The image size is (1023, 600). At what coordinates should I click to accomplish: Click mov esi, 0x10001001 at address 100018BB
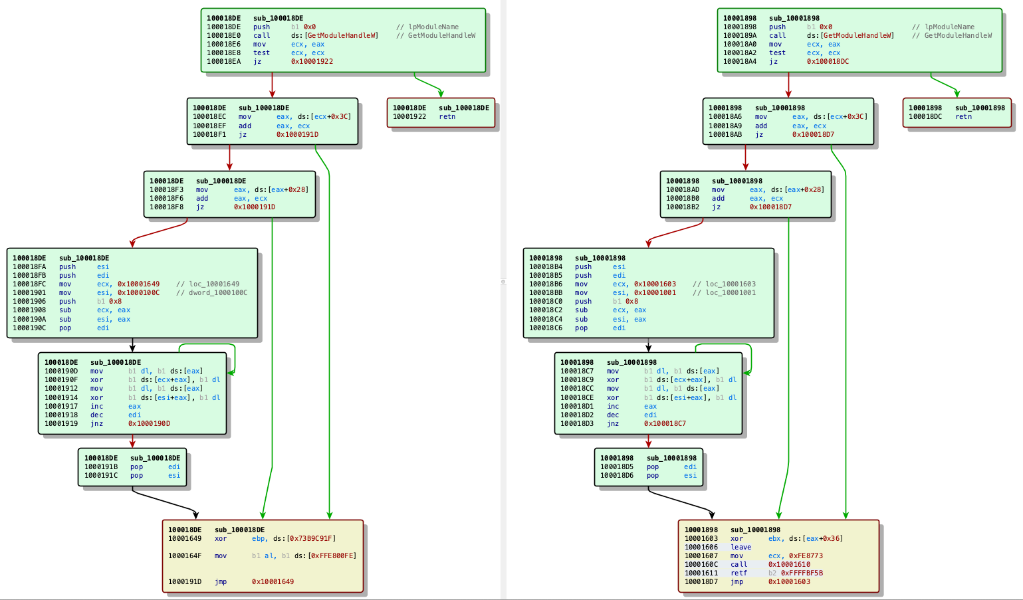coord(643,293)
